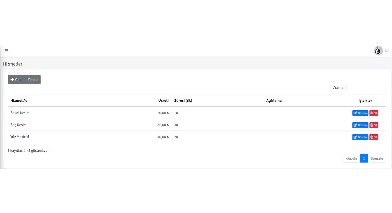Screen dimensions: 392x213
Task: Open the Ali username menu
Action: [387, 51]
